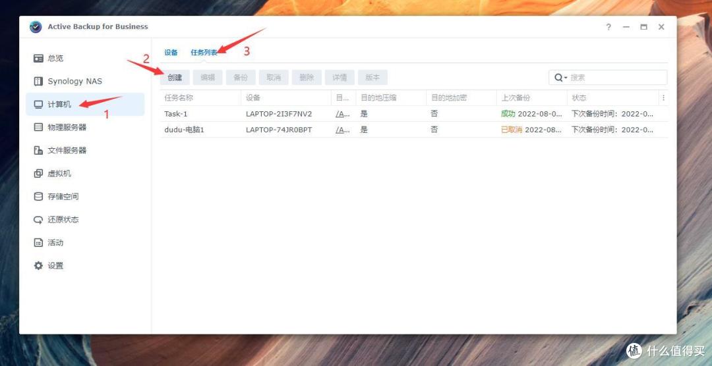
Task: Minimize the Active Backup window
Action: tap(626, 27)
